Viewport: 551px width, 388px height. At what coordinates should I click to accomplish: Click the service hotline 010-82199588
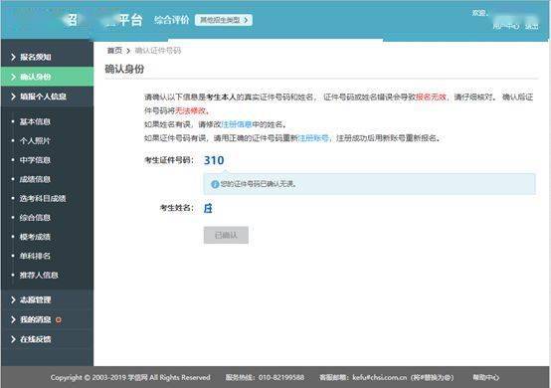pos(281,377)
